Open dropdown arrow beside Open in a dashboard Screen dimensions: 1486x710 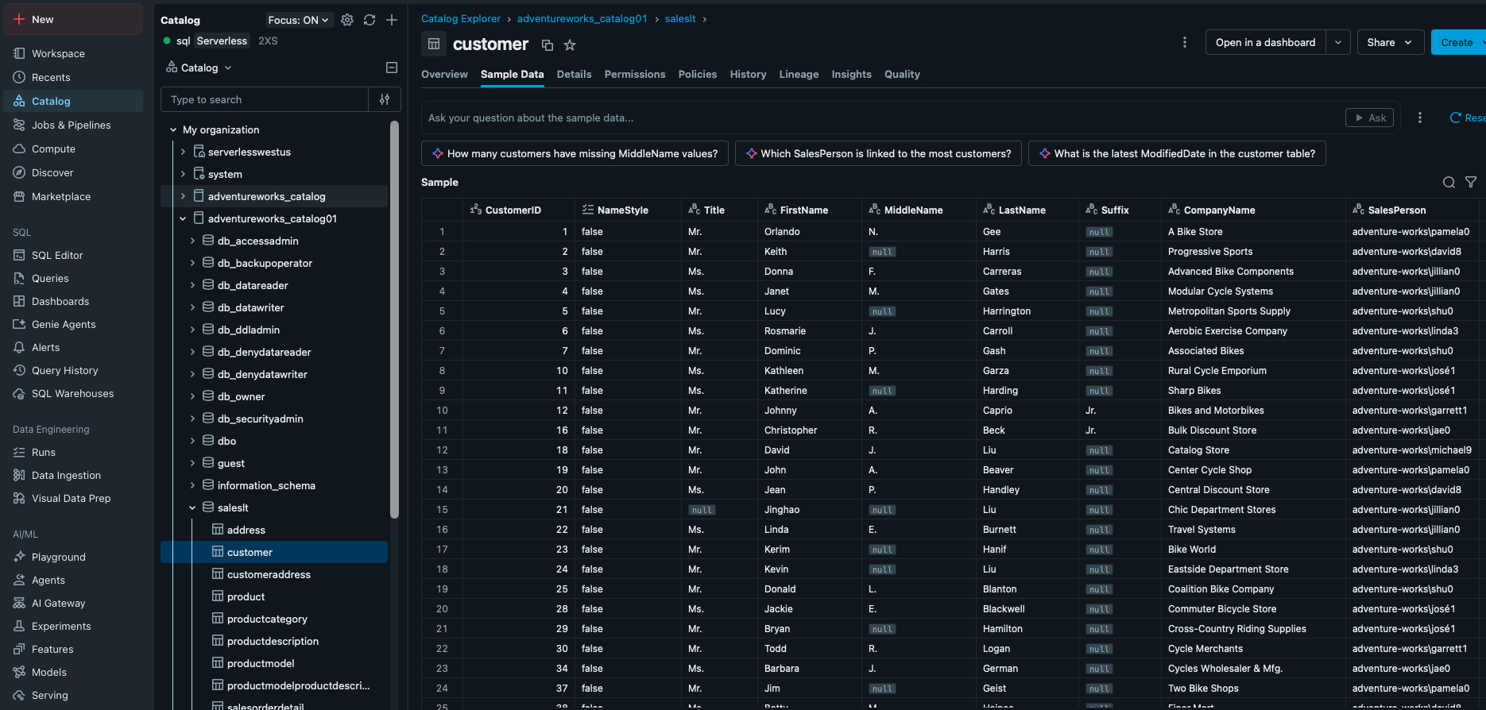pyautogui.click(x=1338, y=42)
